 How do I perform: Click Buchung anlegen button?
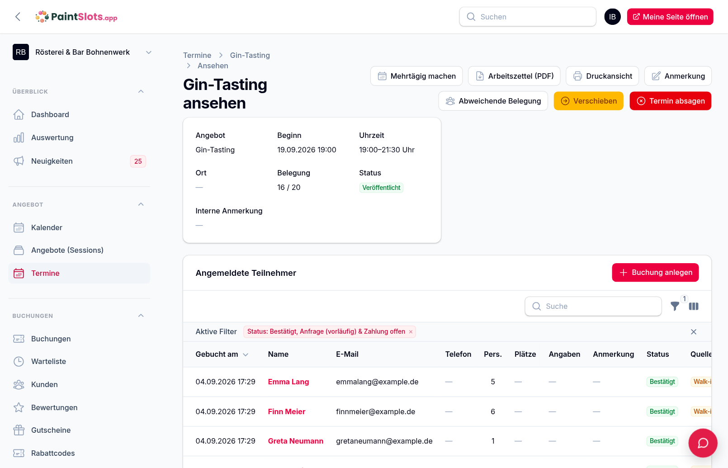tap(655, 272)
